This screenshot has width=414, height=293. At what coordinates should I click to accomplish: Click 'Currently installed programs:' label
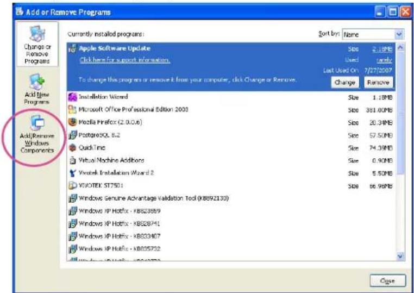(x=106, y=34)
